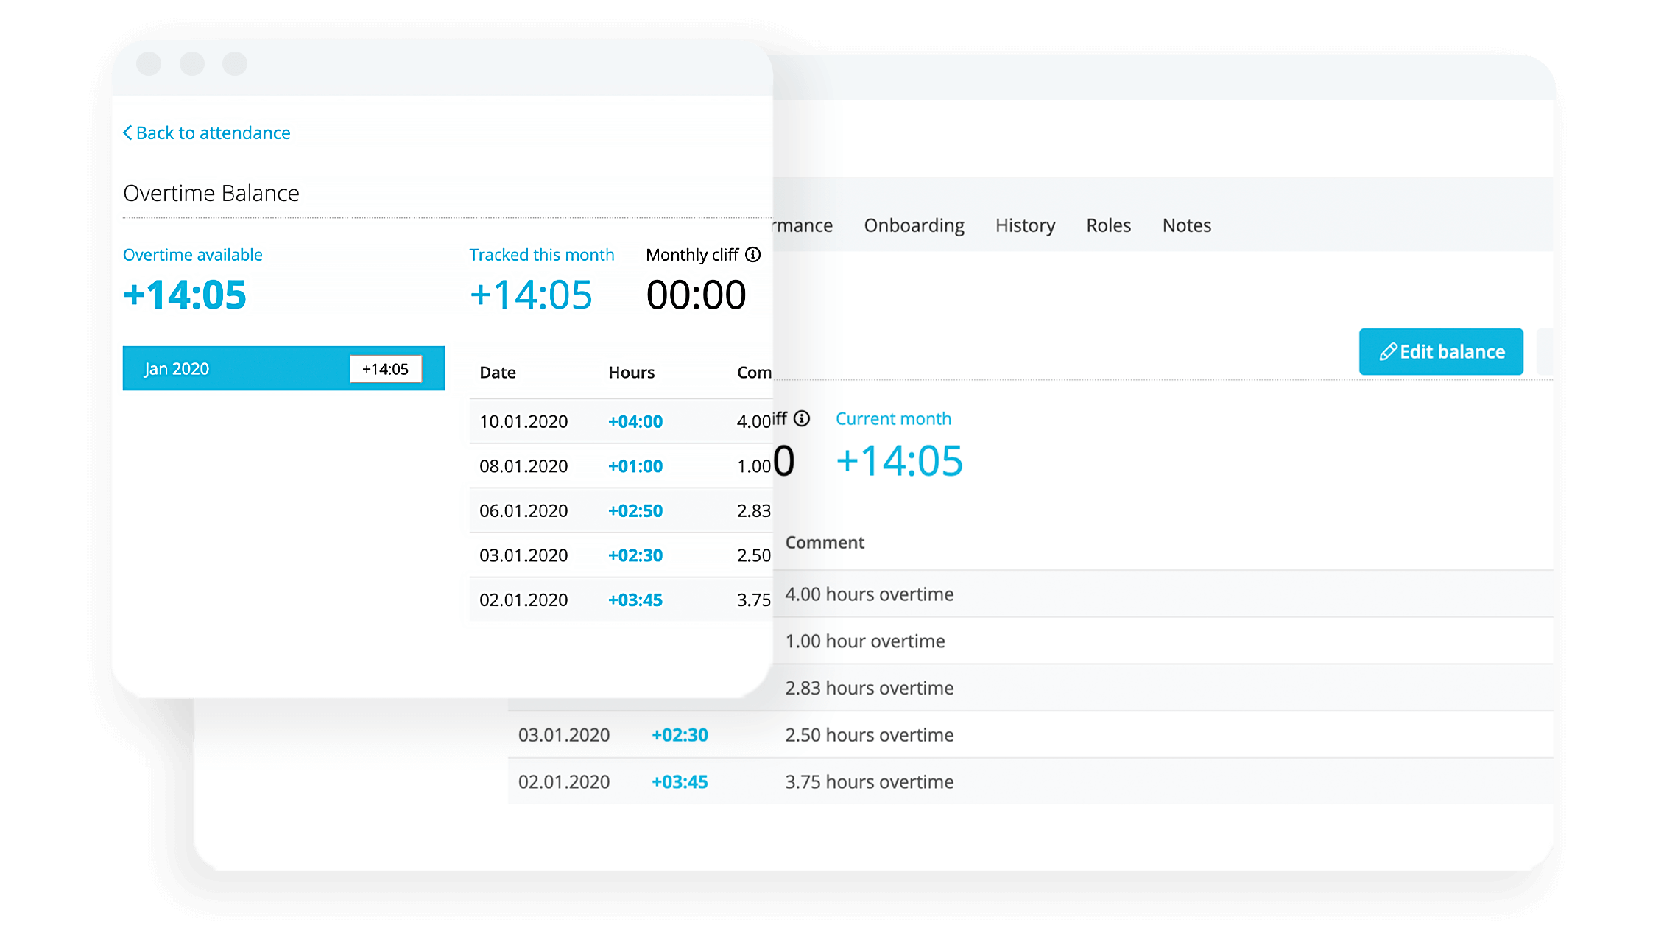The height and width of the screenshot is (928, 1664).
Task: Select the History tab
Action: coord(1022,224)
